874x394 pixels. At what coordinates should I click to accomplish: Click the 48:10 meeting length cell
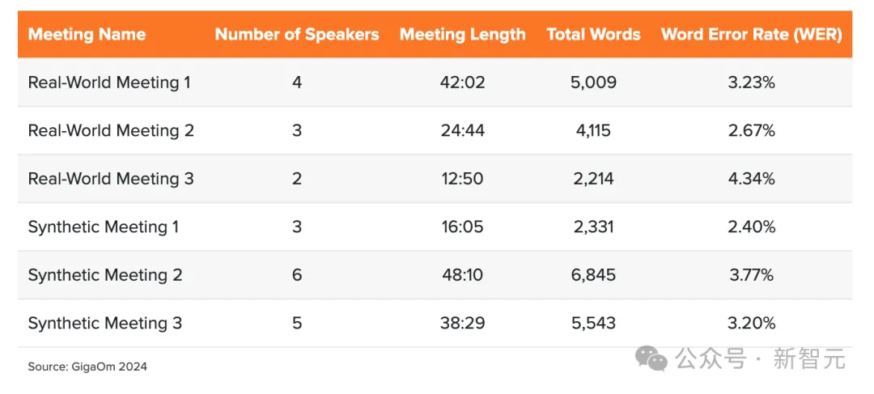click(462, 275)
